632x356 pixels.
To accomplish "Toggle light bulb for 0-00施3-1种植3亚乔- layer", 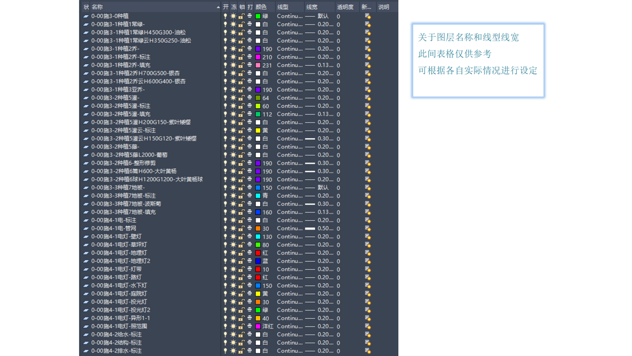I will 225,90.
